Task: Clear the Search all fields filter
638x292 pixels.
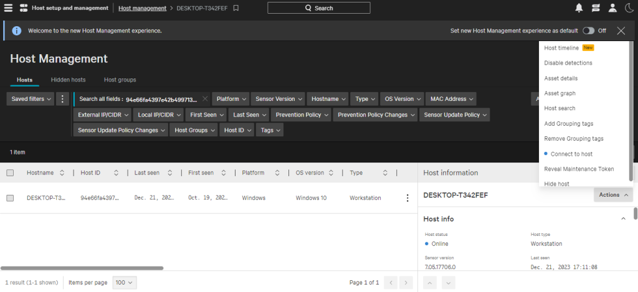Action: click(x=205, y=98)
